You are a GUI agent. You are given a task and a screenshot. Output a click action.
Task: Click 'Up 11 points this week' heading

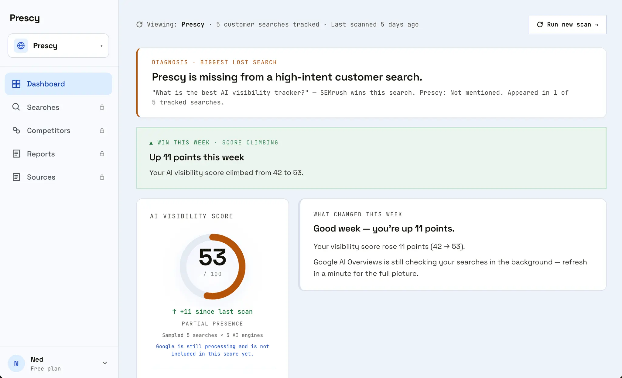pos(197,157)
